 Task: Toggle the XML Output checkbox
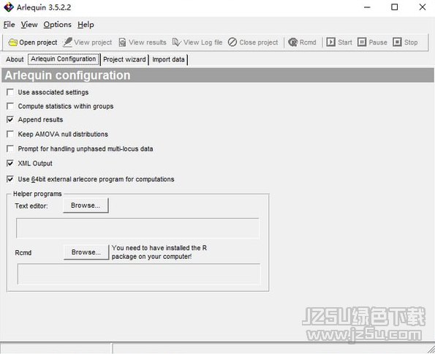(10, 163)
